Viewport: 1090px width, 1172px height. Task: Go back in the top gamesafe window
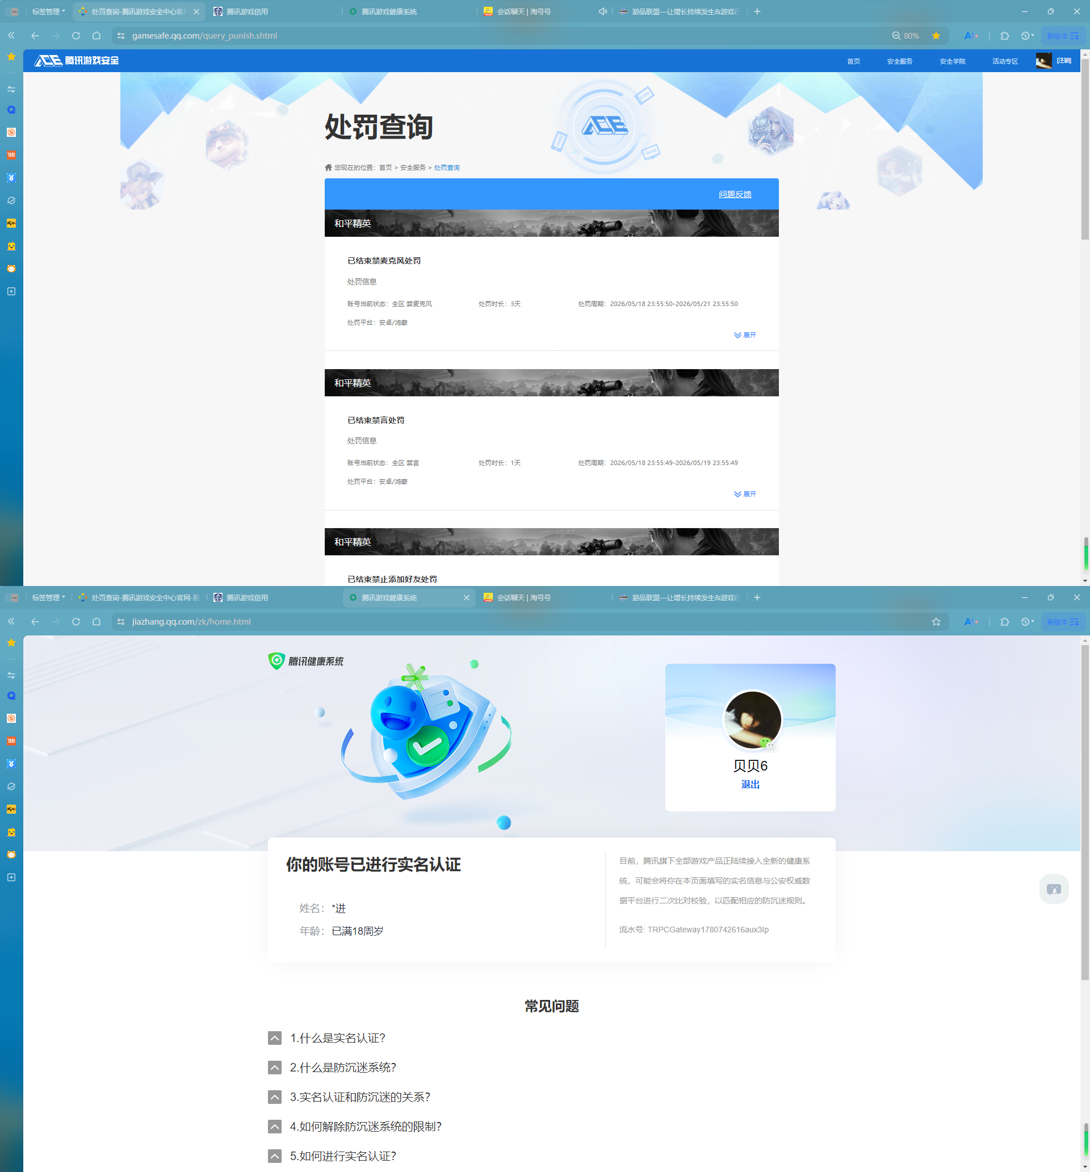[x=35, y=36]
